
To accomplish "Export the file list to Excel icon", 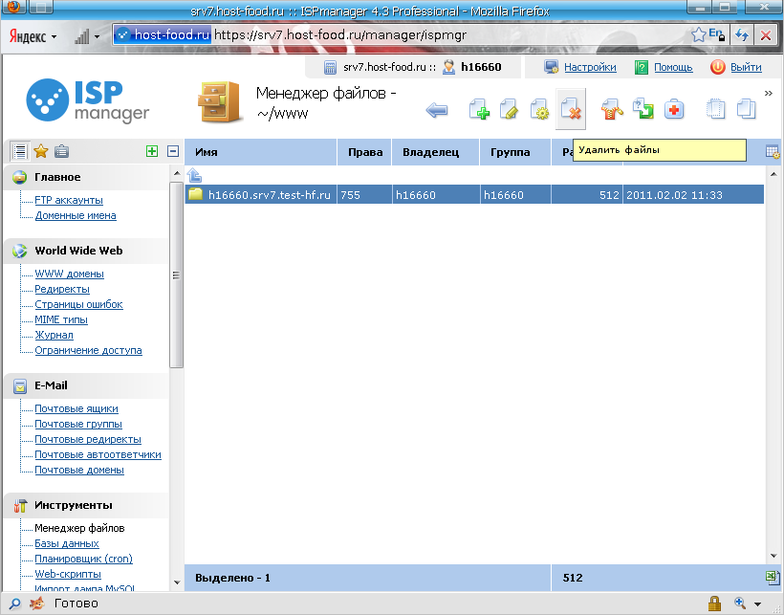I will coord(773,578).
